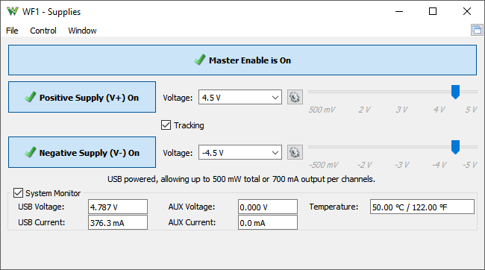Click the green checkmark on Positive Supply
The height and width of the screenshot is (270, 485).
point(31,97)
